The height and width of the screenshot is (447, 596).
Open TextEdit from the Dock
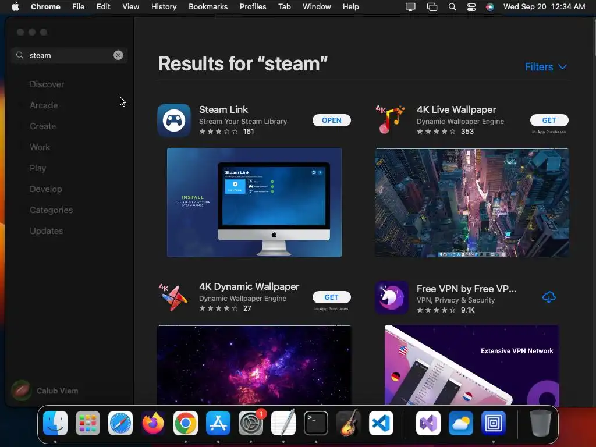click(x=283, y=423)
